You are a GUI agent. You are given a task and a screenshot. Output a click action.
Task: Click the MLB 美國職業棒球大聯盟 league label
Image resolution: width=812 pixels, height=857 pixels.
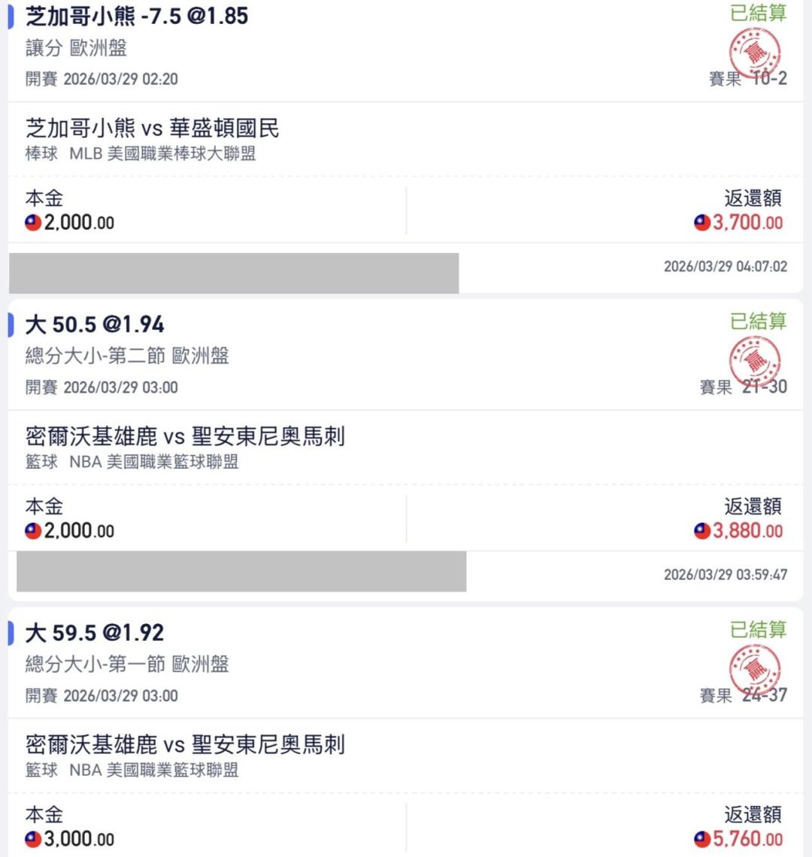pos(162,154)
